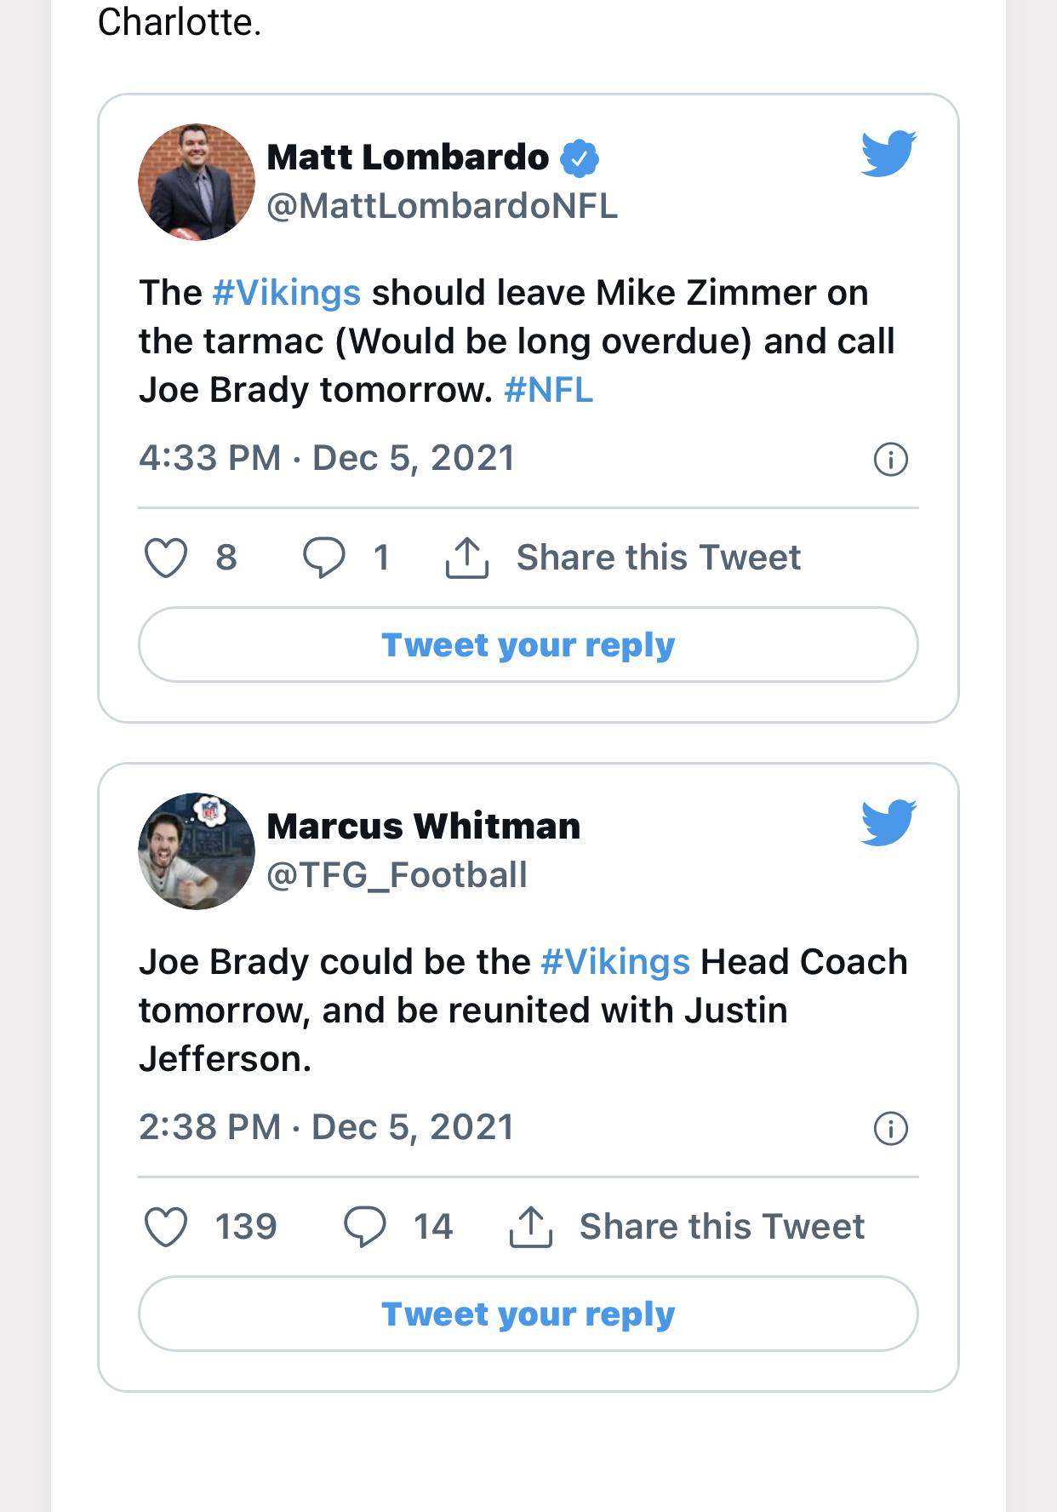Open Marcus Whitman's profile picture
The image size is (1057, 1512).
(x=197, y=850)
